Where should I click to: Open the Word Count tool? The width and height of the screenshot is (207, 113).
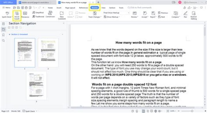point(17,16)
